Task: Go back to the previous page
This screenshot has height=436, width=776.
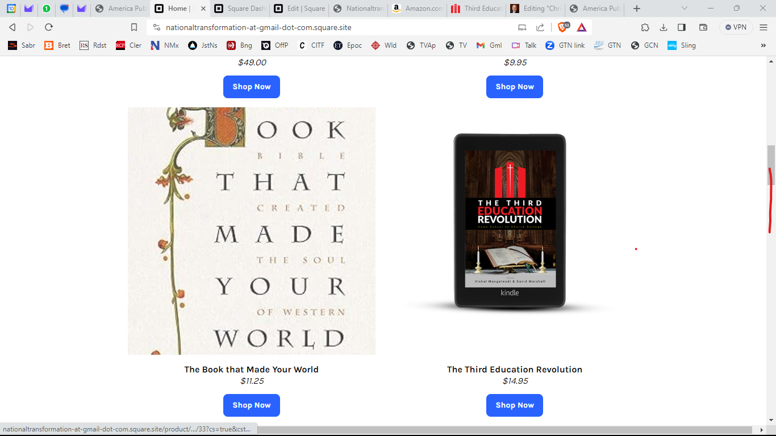Action: click(12, 27)
